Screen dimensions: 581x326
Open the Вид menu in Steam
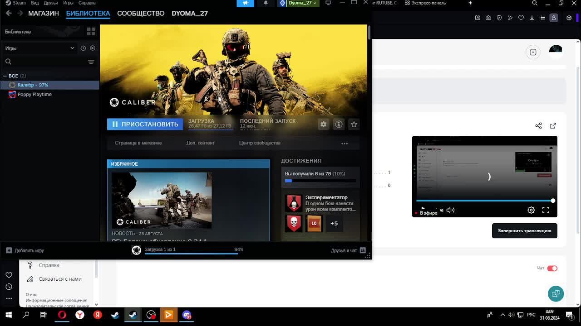tap(34, 3)
